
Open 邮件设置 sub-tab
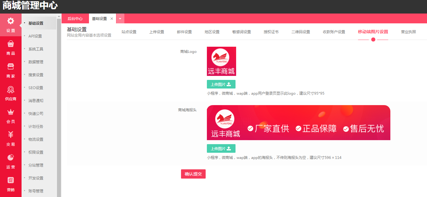pos(184,32)
